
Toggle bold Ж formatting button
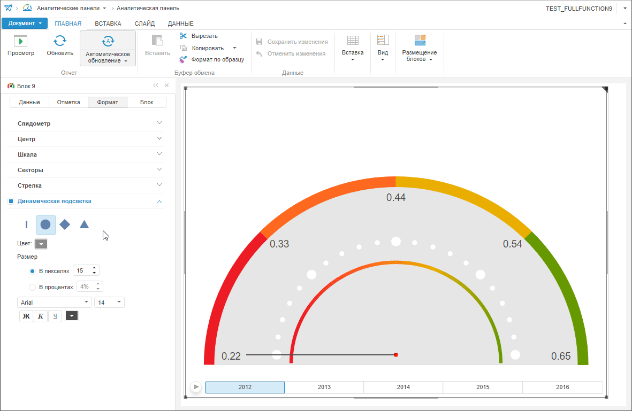click(x=26, y=316)
